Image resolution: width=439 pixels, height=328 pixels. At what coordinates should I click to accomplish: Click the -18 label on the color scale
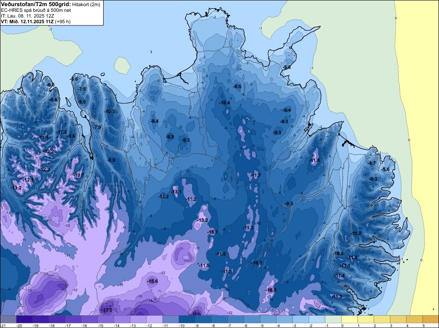[52, 325]
